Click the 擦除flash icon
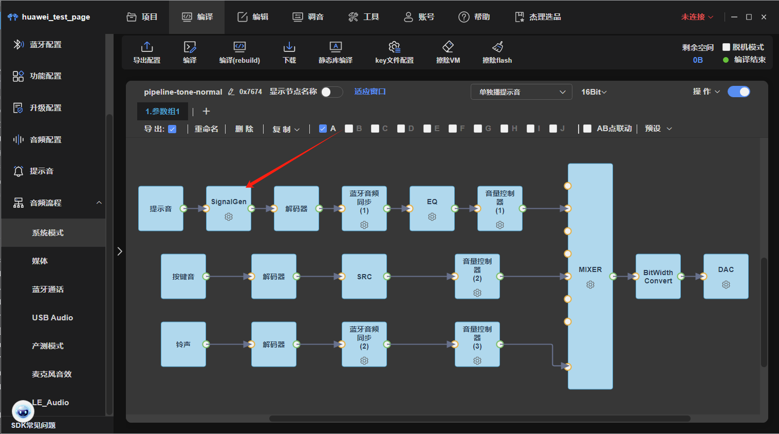 (x=497, y=47)
